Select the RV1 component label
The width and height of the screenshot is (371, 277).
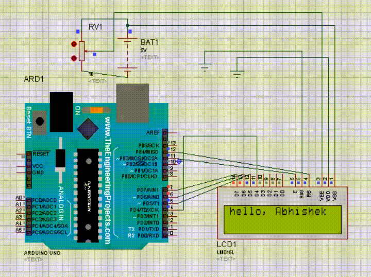(x=95, y=27)
